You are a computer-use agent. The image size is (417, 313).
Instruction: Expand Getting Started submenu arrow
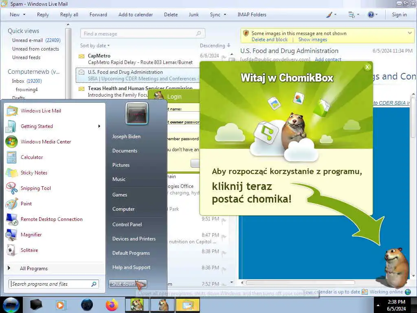click(x=99, y=126)
